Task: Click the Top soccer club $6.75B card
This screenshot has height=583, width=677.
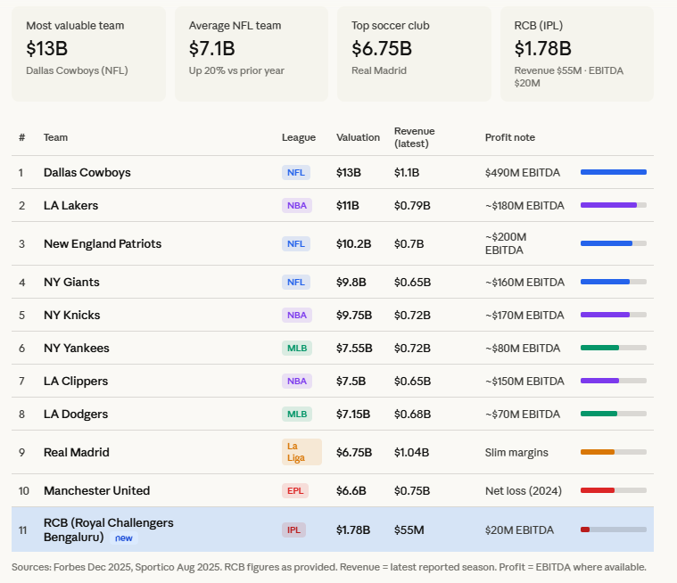Action: coord(414,54)
